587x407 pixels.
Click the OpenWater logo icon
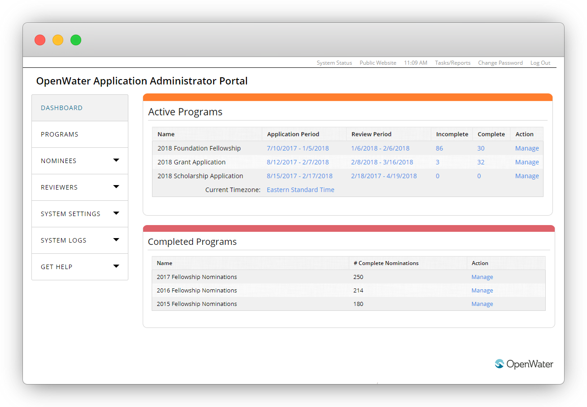(x=499, y=364)
